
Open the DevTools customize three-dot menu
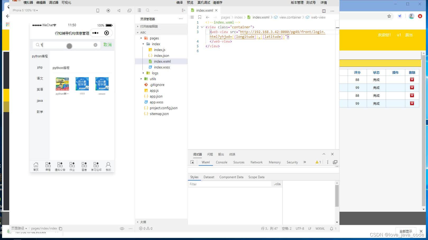pos(328,162)
